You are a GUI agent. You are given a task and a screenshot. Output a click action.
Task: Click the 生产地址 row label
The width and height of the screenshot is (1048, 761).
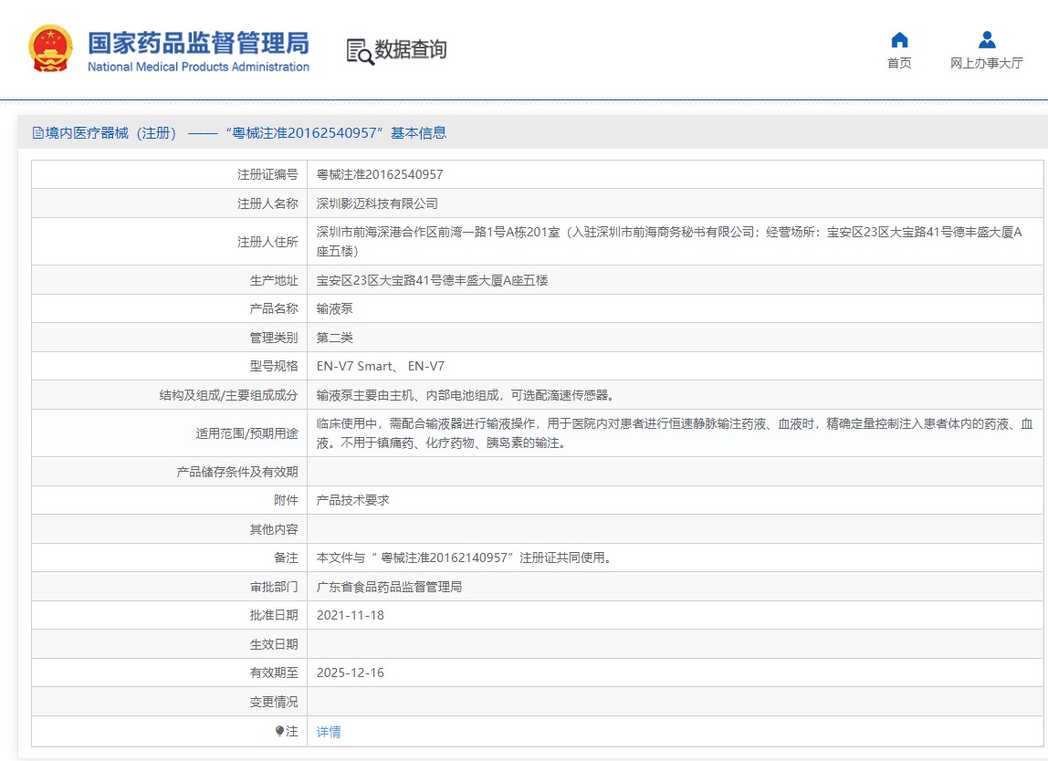point(273,280)
